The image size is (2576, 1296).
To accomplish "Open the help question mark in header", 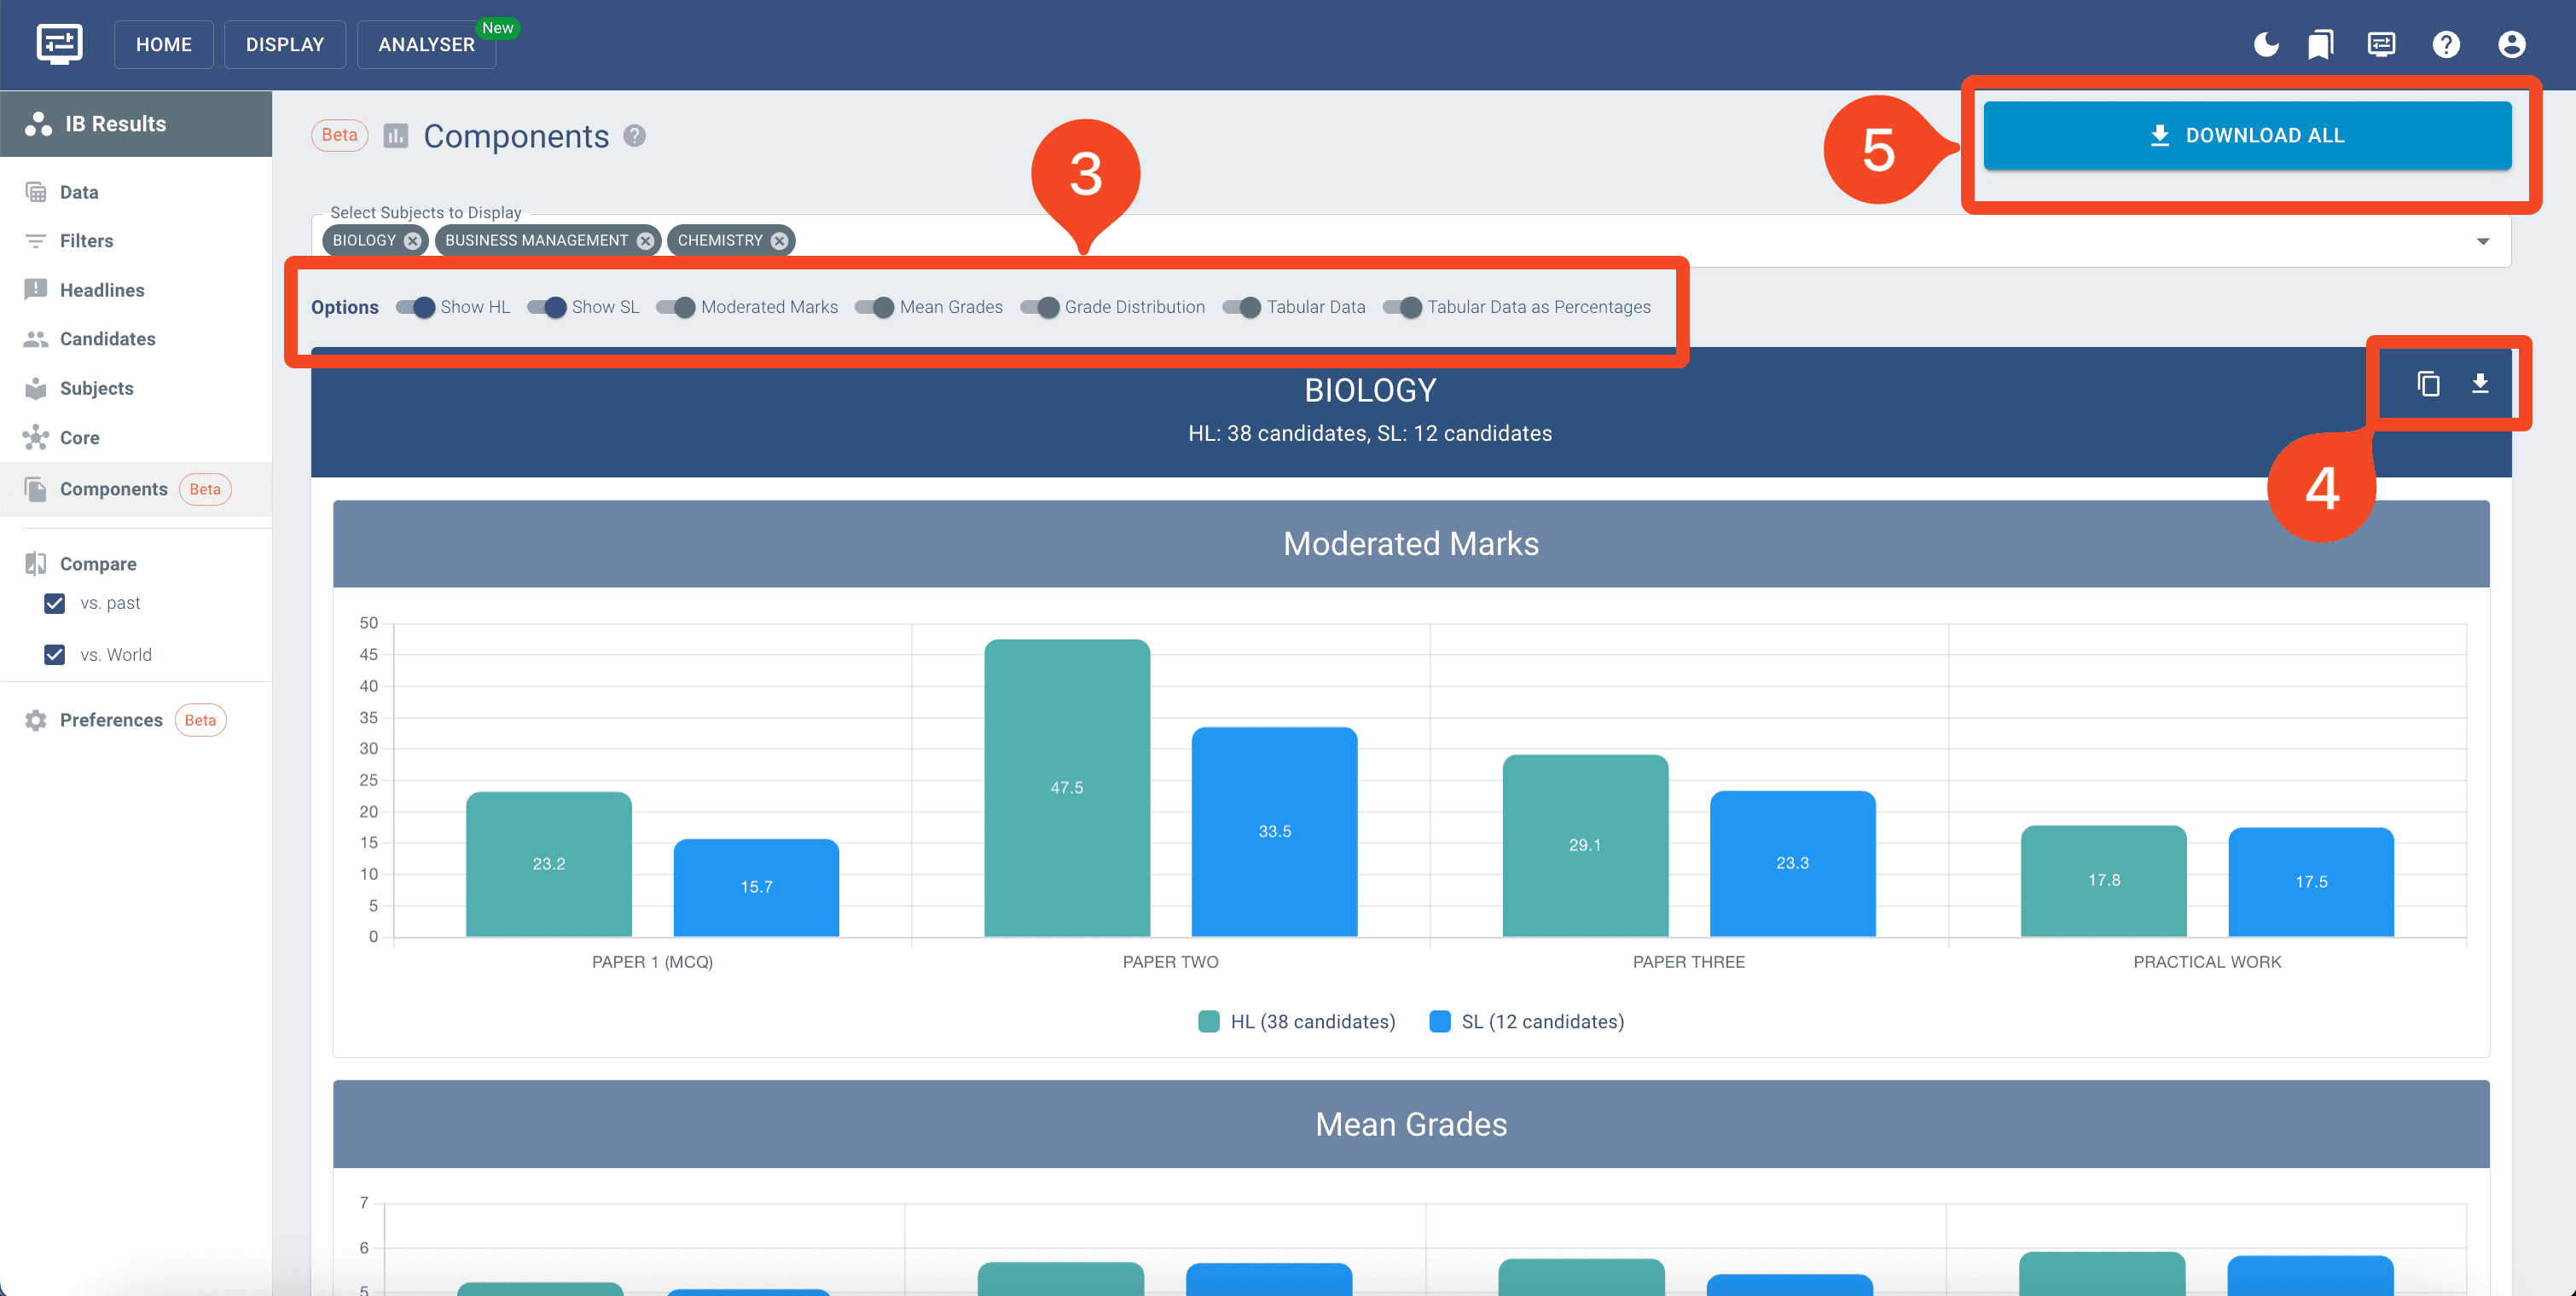I will click(x=2446, y=44).
